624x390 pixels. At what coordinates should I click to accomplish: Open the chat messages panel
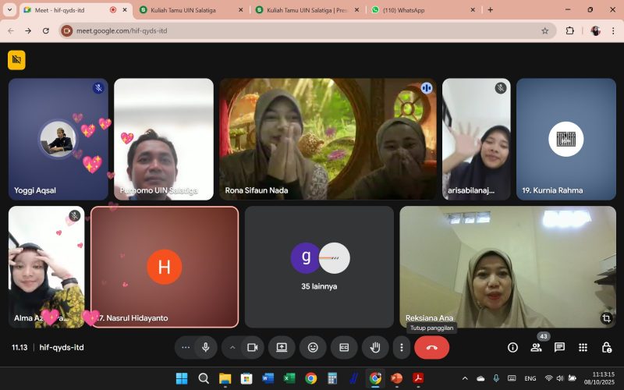[x=559, y=347]
